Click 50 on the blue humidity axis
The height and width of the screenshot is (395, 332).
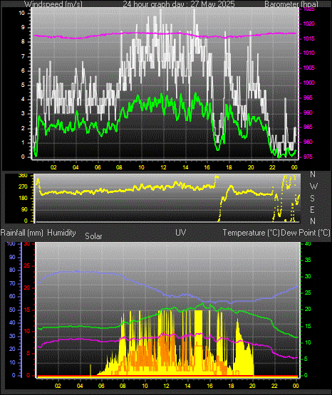12,310
